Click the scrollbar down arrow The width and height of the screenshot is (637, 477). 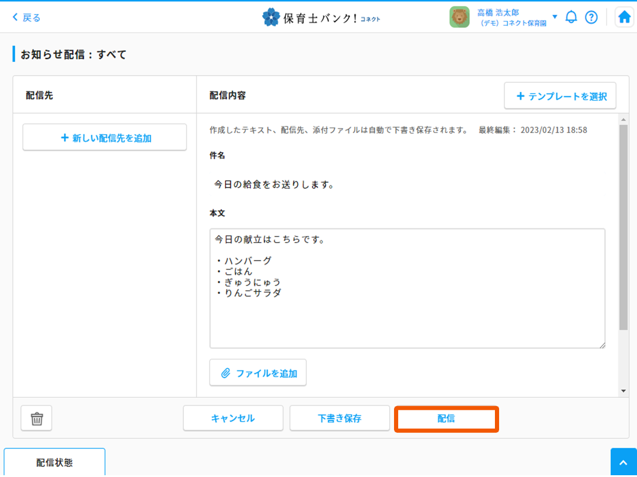[x=623, y=391]
